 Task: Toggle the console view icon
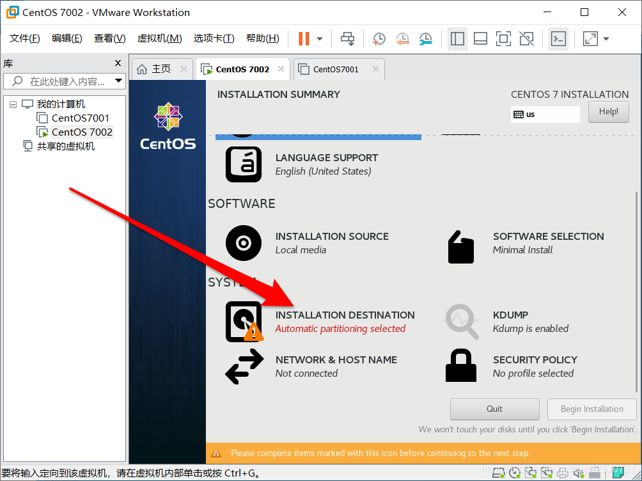558,39
